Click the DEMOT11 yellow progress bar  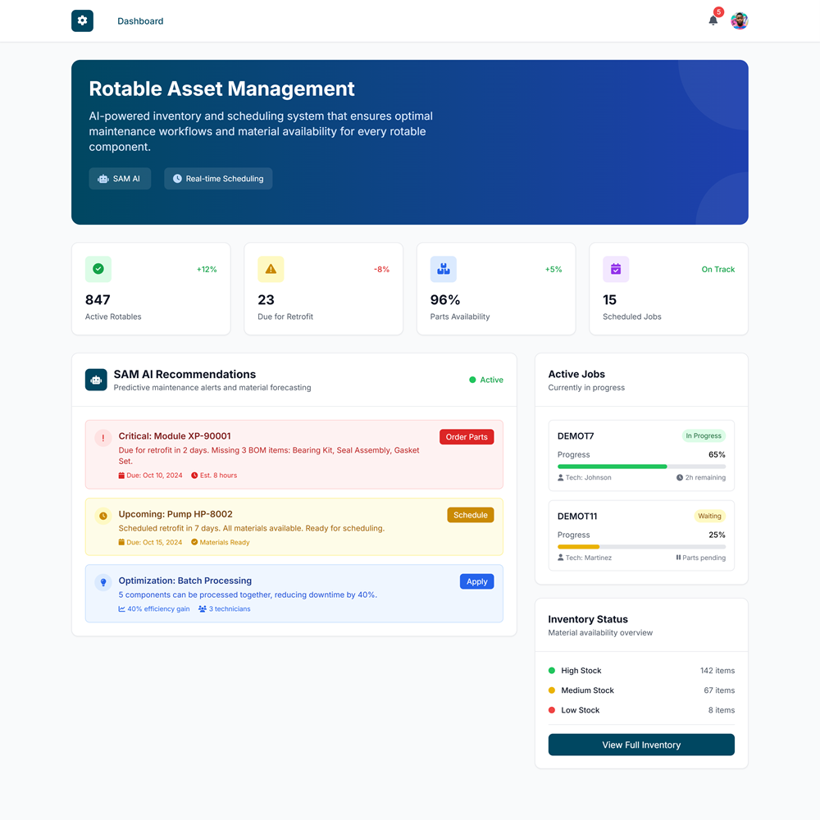[579, 547]
